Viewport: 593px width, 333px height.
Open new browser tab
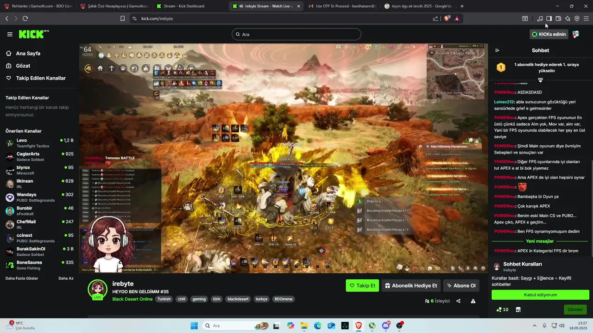(462, 6)
